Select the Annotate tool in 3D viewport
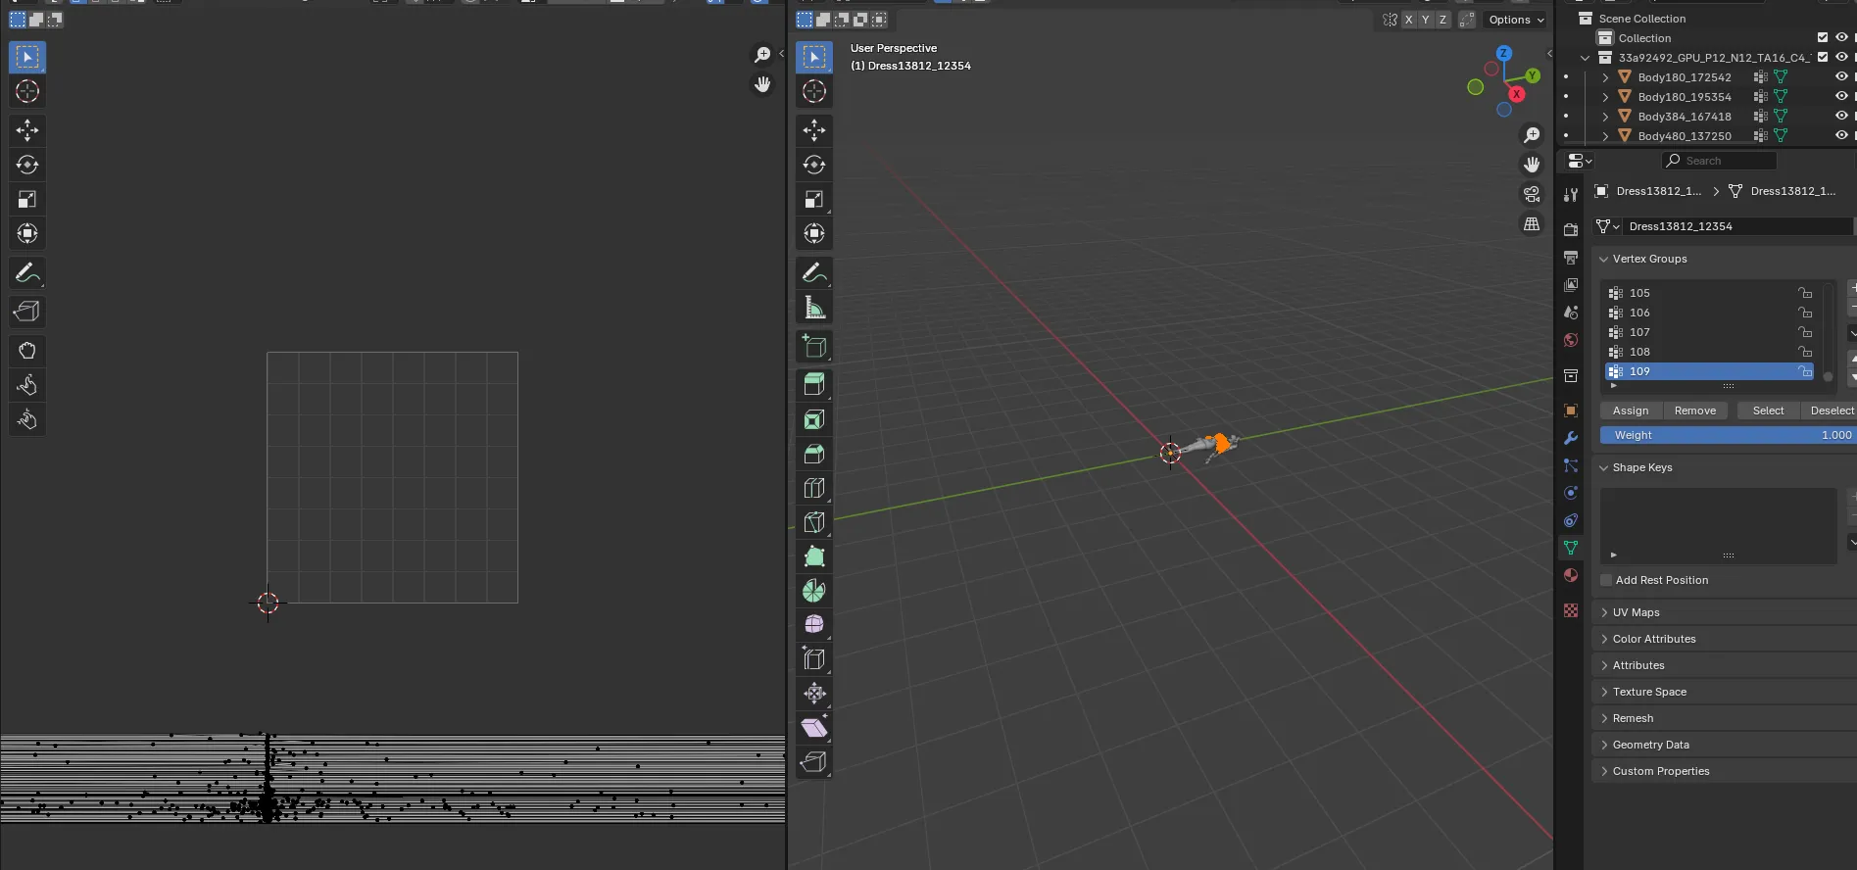This screenshot has height=870, width=1857. (814, 273)
